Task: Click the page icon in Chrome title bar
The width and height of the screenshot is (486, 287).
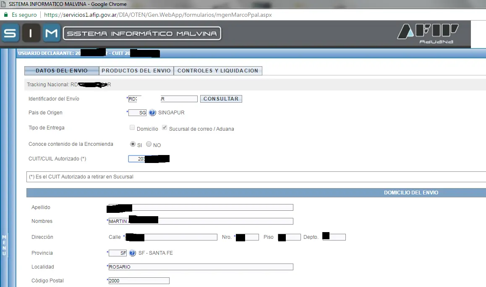Action: tap(3, 4)
